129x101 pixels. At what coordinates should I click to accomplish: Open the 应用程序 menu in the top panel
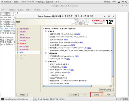(8, 2)
